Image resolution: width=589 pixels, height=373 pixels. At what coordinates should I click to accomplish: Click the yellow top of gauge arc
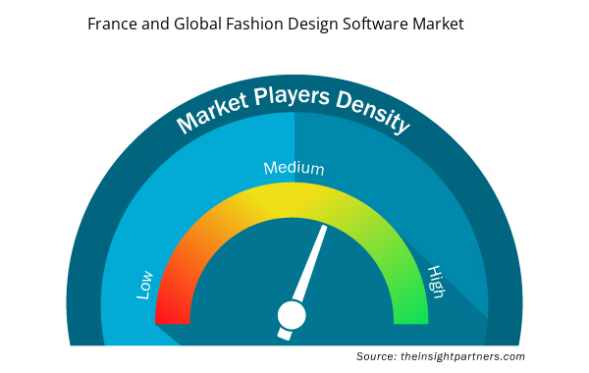point(292,200)
